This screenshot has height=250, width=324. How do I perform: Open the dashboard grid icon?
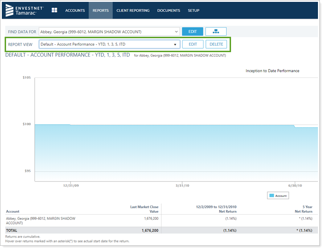click(54, 10)
